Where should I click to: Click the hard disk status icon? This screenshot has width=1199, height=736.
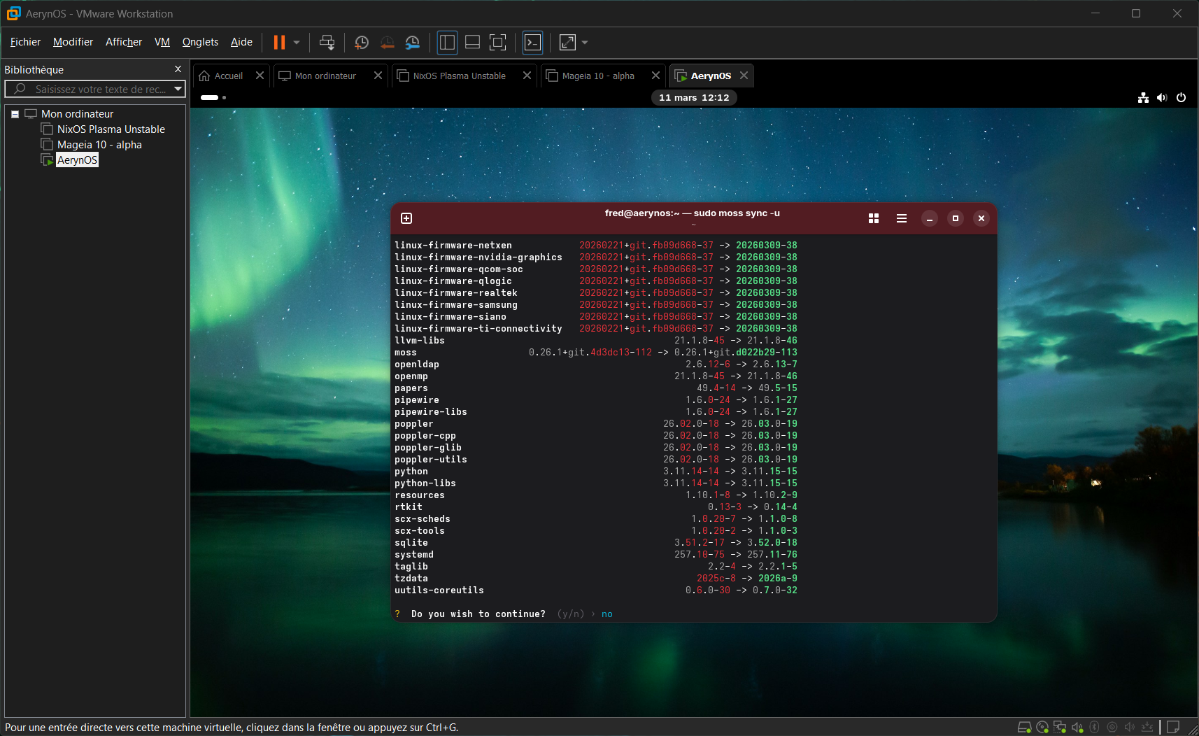point(1024,728)
